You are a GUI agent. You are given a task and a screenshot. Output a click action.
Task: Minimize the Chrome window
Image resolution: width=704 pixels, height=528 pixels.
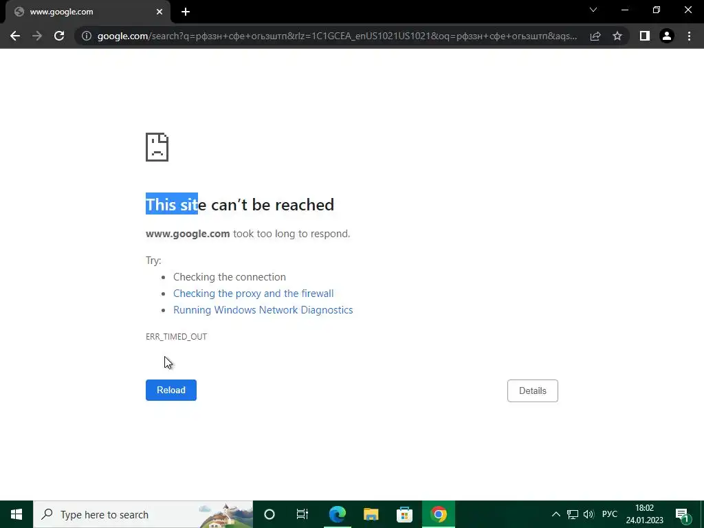(625, 10)
